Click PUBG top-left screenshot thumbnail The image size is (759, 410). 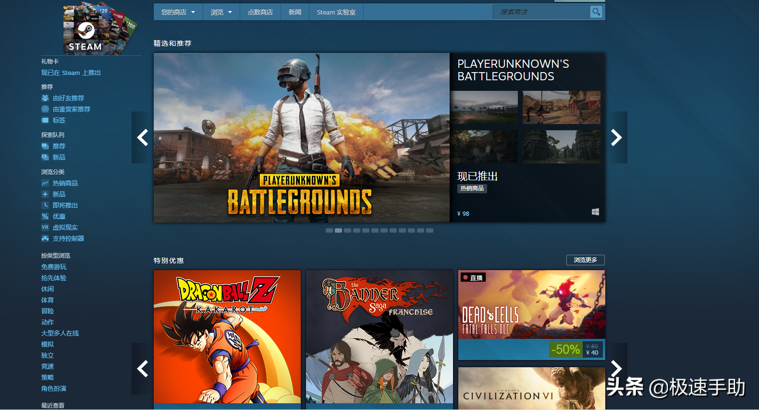click(484, 107)
